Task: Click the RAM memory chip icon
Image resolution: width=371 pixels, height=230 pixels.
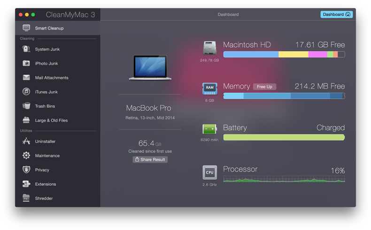Action: point(209,89)
